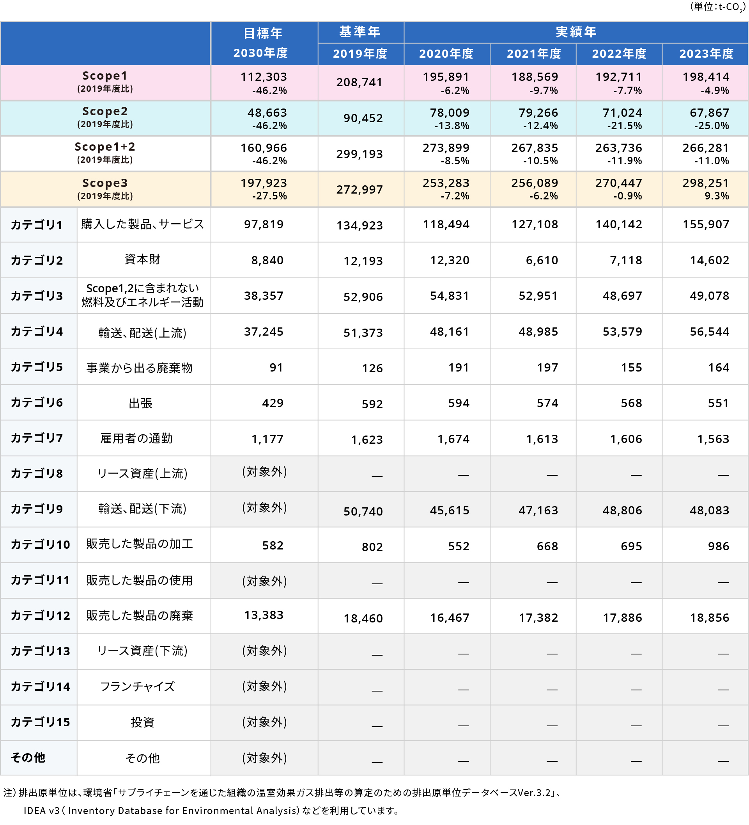Select Scope3 base value 272,997
Viewport: 749px width, 825px height.
click(359, 190)
